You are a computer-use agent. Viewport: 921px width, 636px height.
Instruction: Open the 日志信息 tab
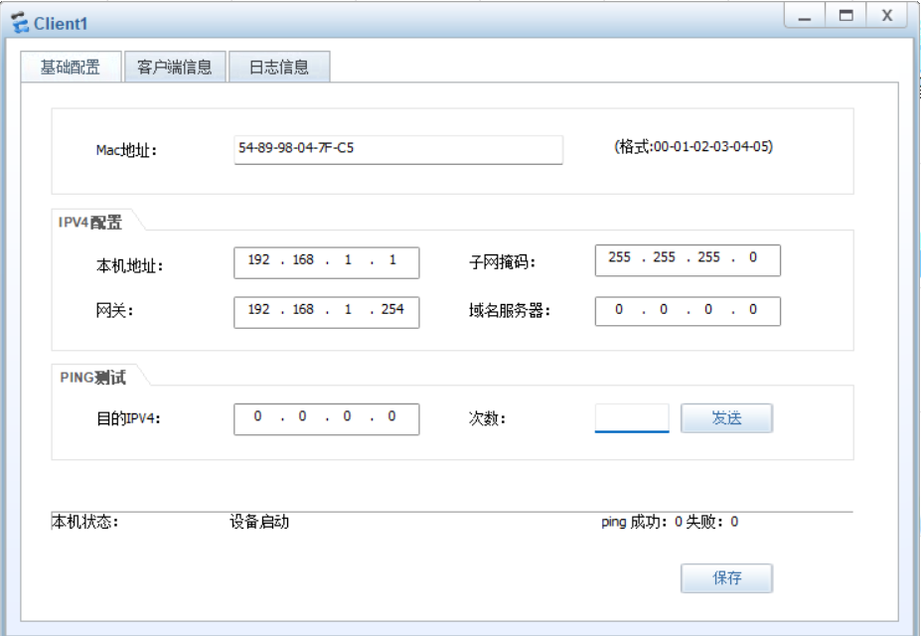(x=279, y=67)
